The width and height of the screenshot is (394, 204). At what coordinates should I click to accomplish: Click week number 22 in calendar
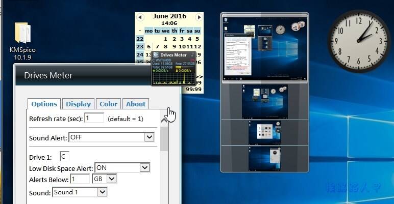140,39
